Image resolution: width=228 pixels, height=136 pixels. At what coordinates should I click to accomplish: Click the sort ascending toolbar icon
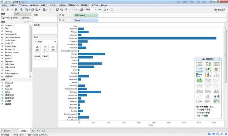point(62,9)
